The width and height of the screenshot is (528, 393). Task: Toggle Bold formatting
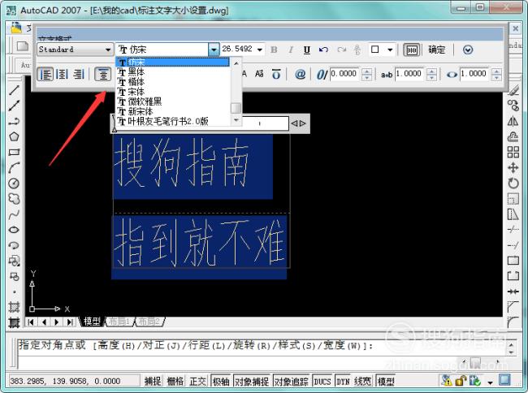274,50
